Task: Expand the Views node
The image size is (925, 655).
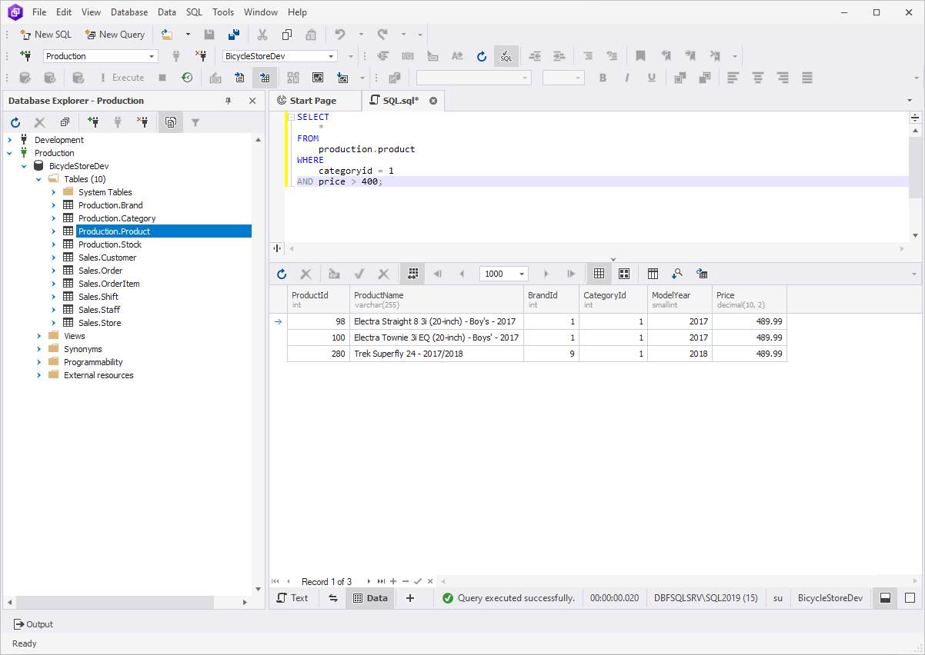Action: (38, 335)
